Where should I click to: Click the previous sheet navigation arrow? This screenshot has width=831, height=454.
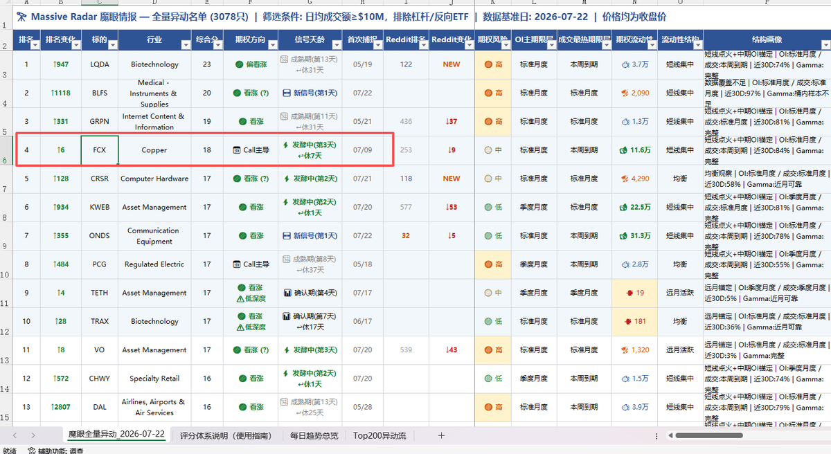14,435
